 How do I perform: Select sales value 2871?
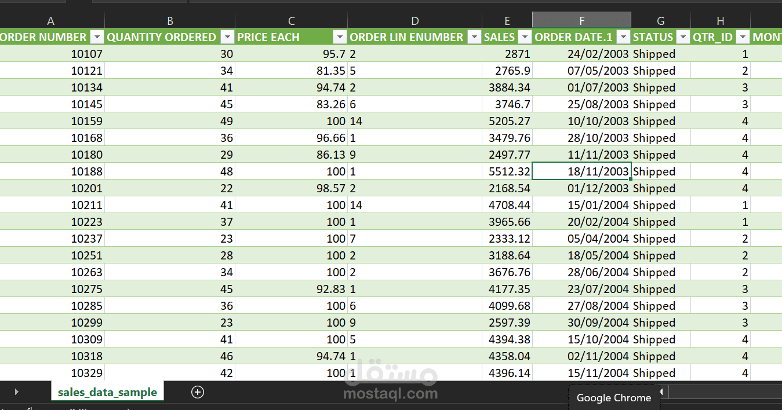(507, 54)
